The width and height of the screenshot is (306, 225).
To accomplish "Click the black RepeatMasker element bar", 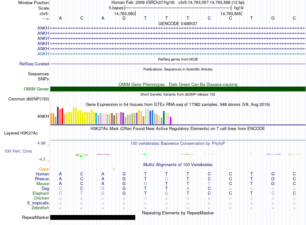I will click(93, 218).
